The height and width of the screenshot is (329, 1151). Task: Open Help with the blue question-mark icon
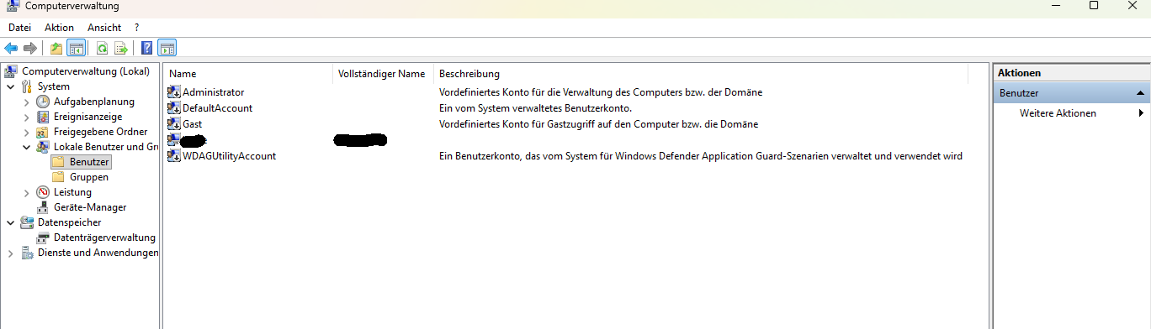(146, 49)
